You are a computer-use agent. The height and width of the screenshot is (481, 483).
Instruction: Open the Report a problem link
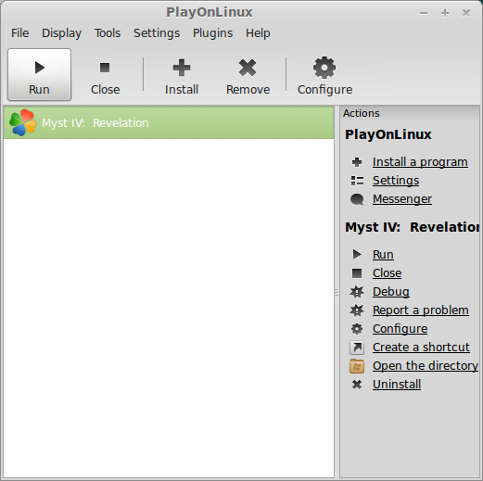(x=421, y=310)
